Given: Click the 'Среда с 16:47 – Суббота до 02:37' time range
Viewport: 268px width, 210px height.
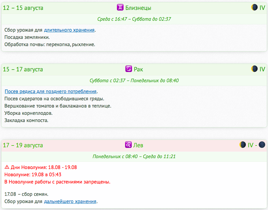Looking at the screenshot, I should (134, 19).
